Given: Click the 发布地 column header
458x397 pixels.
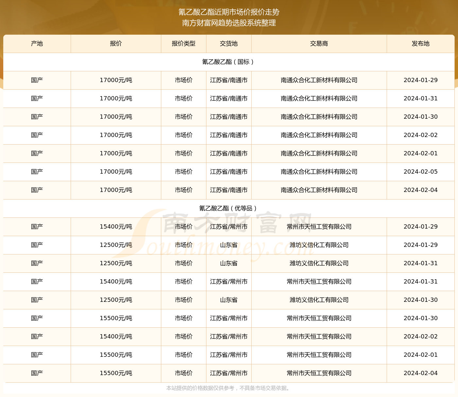Looking at the screenshot, I should point(420,43).
